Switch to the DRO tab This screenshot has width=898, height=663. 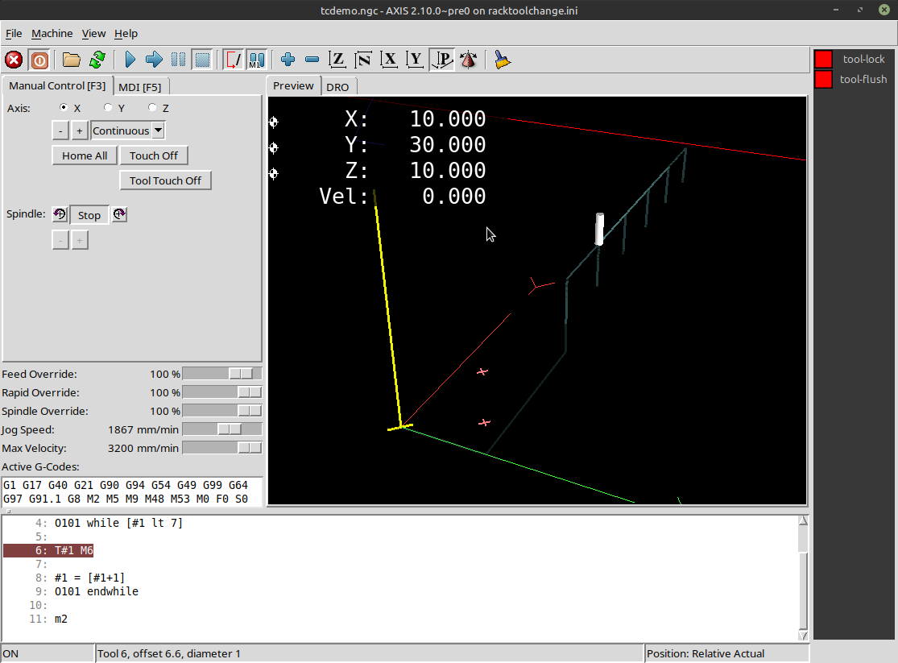pos(337,87)
